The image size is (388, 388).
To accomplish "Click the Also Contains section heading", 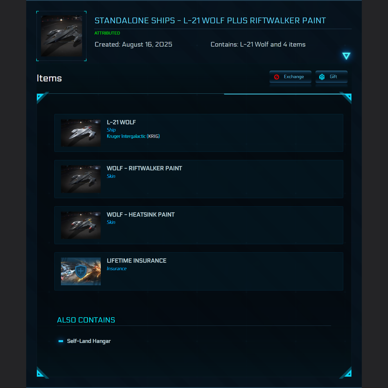I will click(x=86, y=320).
